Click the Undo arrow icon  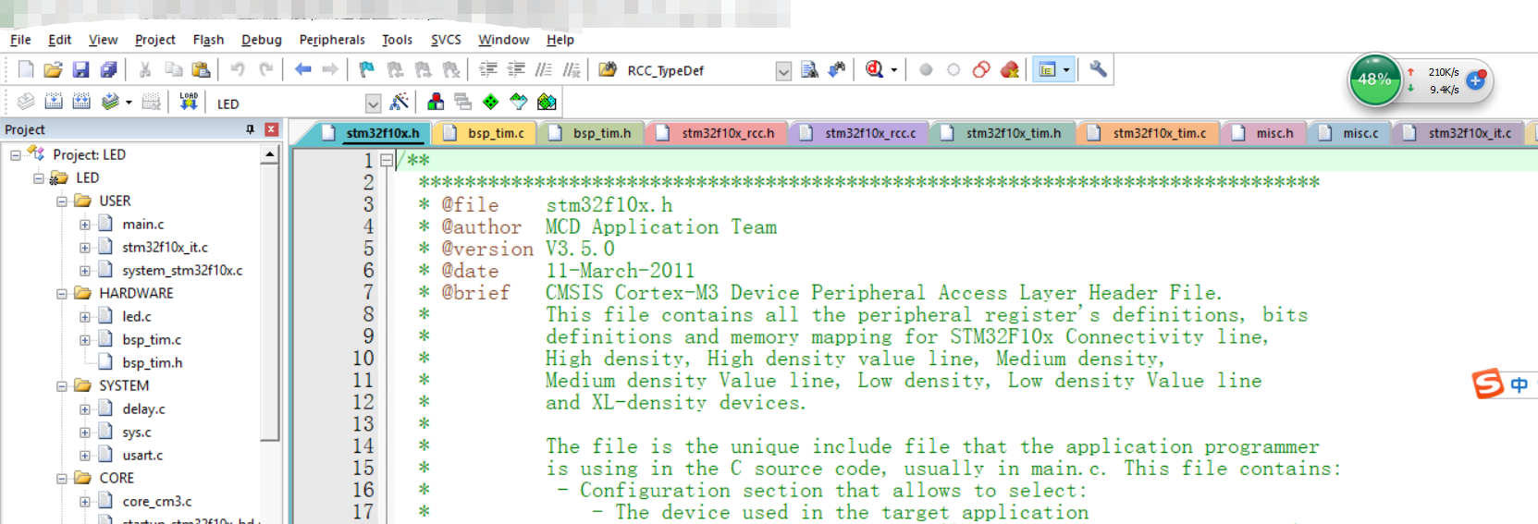pos(238,69)
